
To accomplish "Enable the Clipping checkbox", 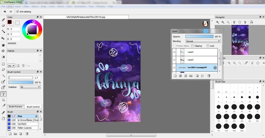I will [x=192, y=46].
